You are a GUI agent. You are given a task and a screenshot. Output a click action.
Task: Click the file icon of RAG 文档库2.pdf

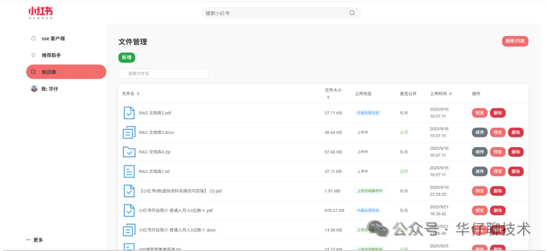point(129,113)
